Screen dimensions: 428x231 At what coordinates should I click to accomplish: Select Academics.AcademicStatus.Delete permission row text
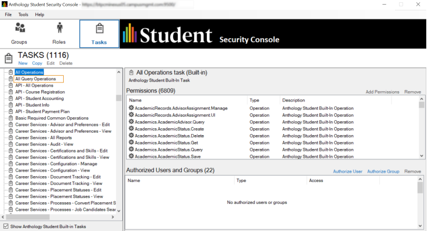coord(169,136)
